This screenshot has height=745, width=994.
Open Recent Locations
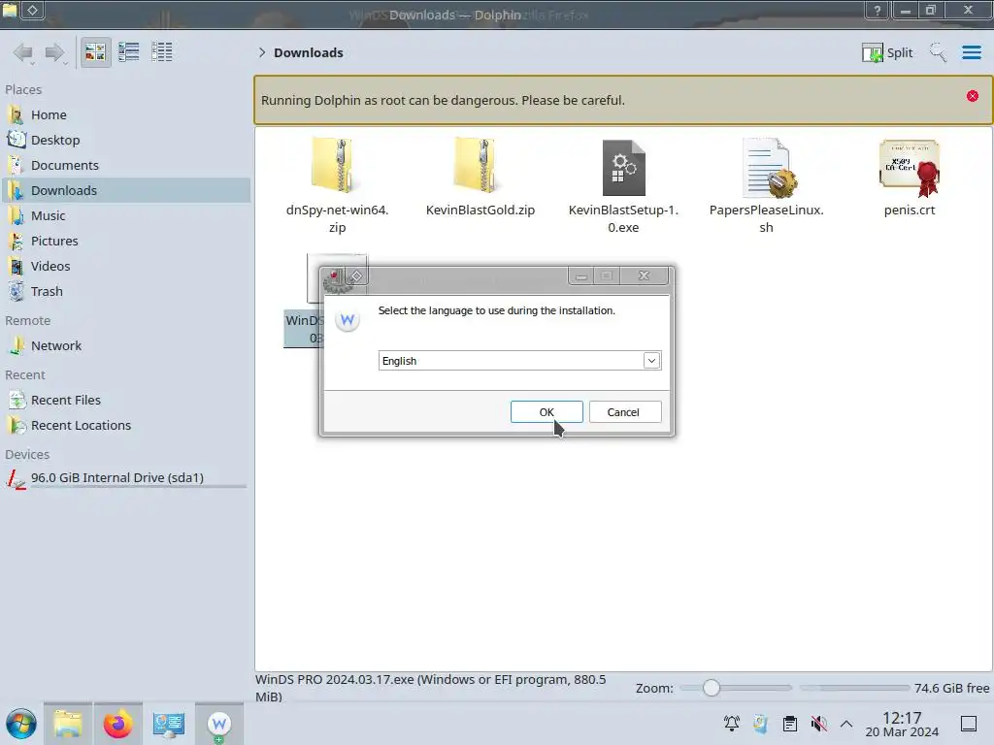tap(125, 426)
